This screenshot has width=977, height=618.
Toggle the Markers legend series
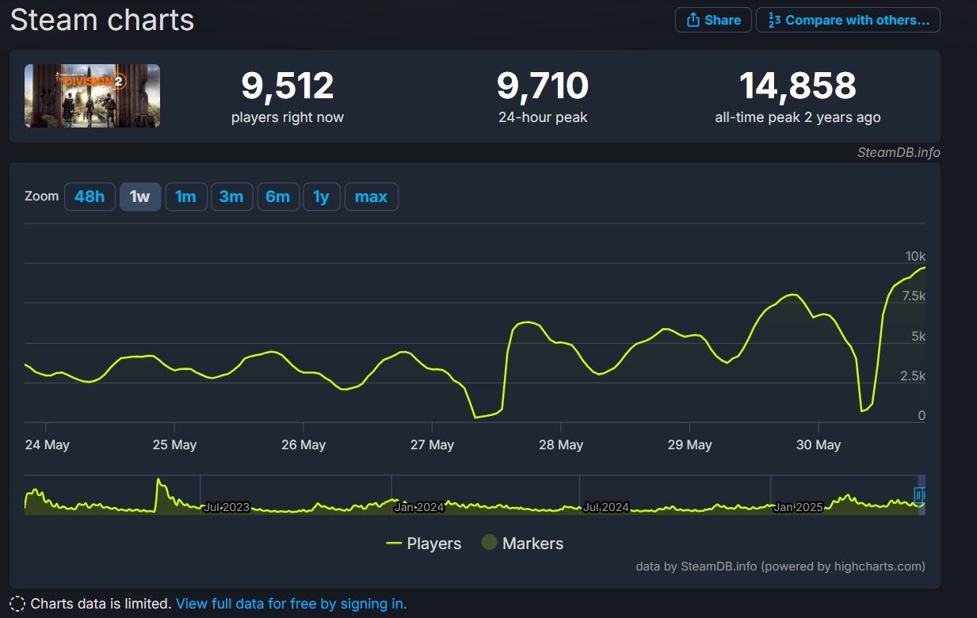(523, 544)
